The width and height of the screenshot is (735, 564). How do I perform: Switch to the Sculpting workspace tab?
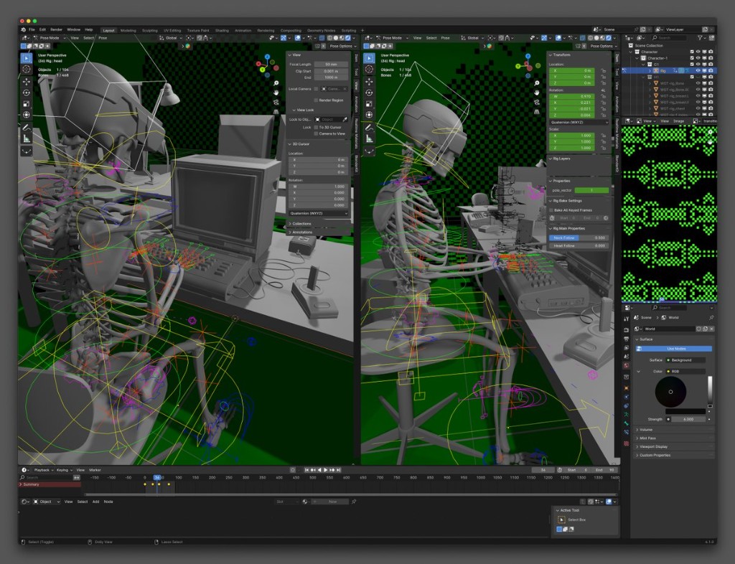[149, 30]
